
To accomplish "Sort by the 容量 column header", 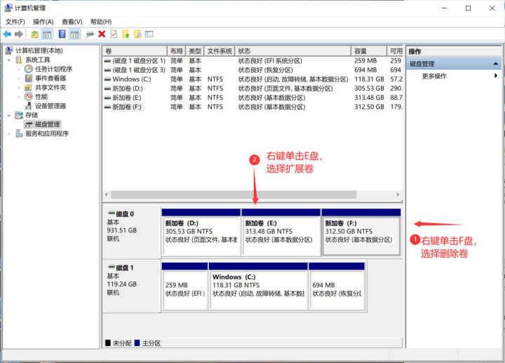I will [368, 51].
